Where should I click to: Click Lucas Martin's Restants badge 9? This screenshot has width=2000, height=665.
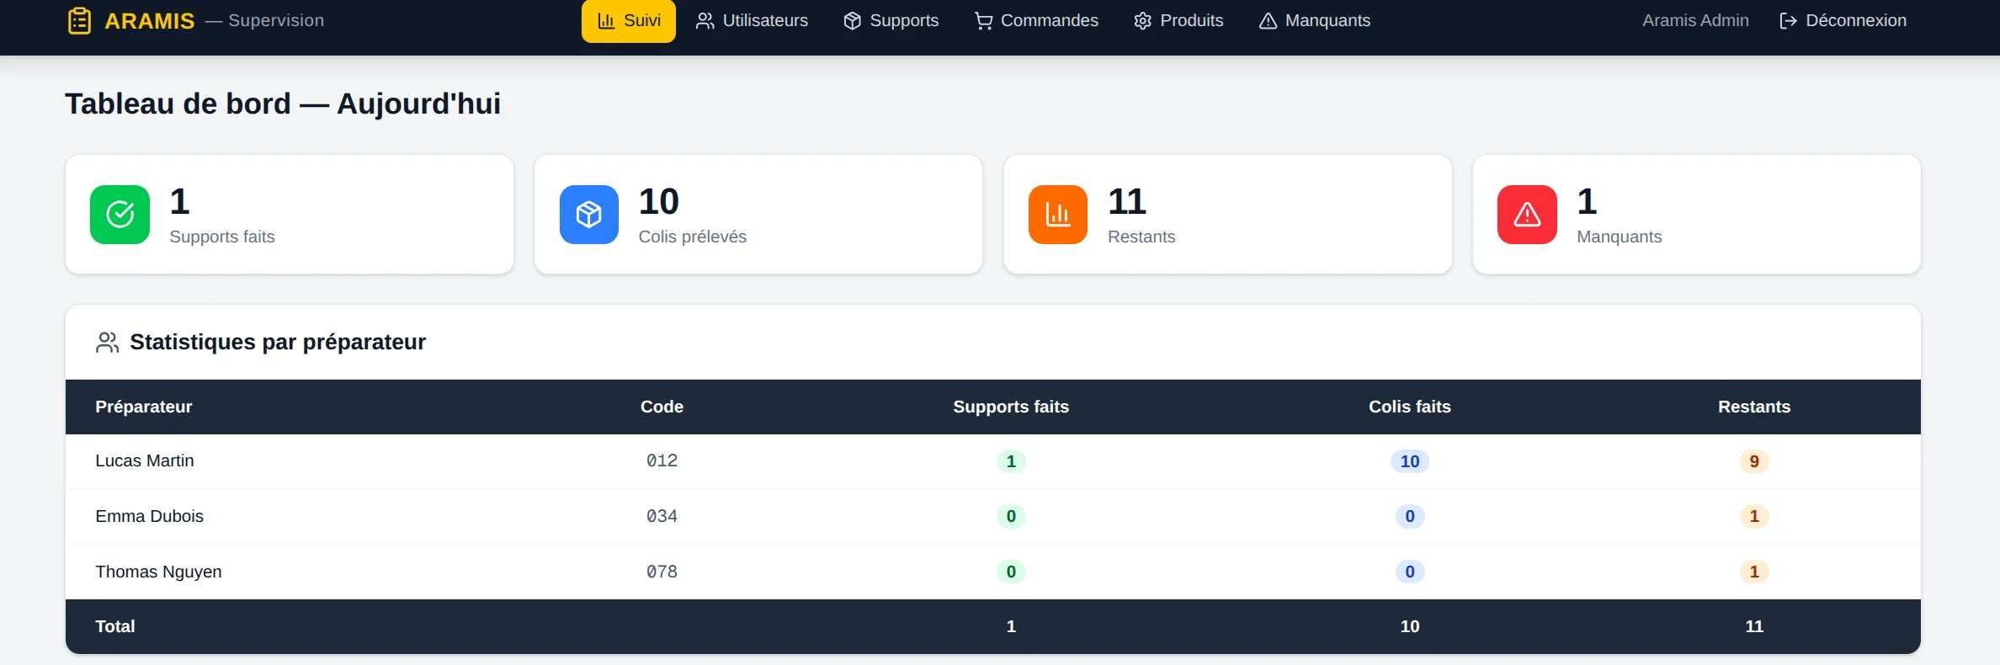pos(1754,461)
